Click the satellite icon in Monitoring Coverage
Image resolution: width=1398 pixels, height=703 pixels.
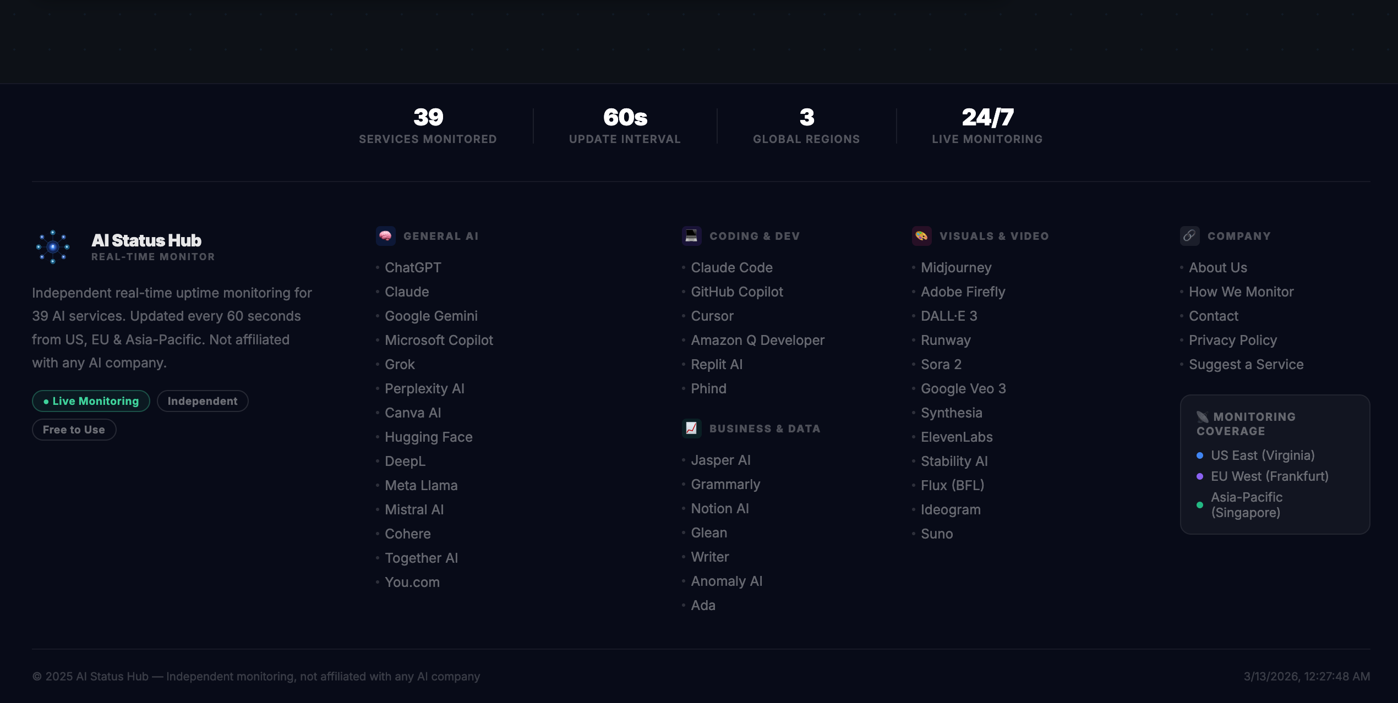tap(1203, 417)
